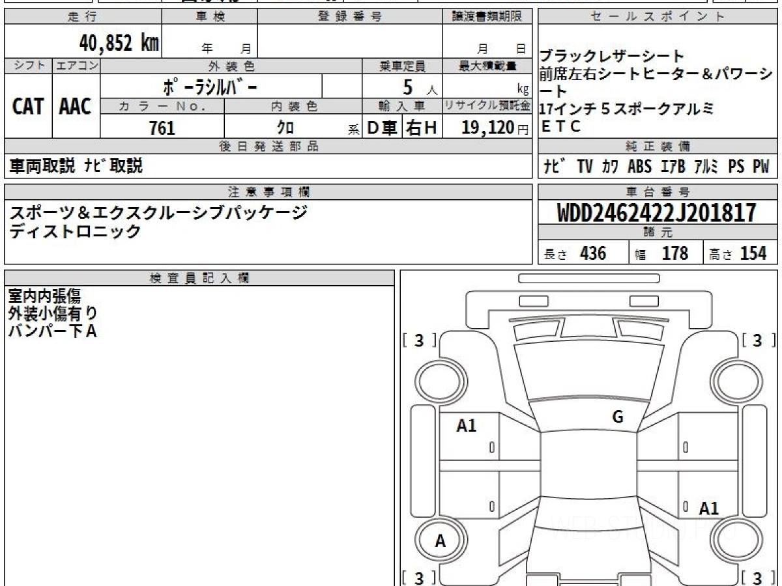Select the CAT shift value
The width and height of the screenshot is (782, 586).
pyautogui.click(x=28, y=107)
